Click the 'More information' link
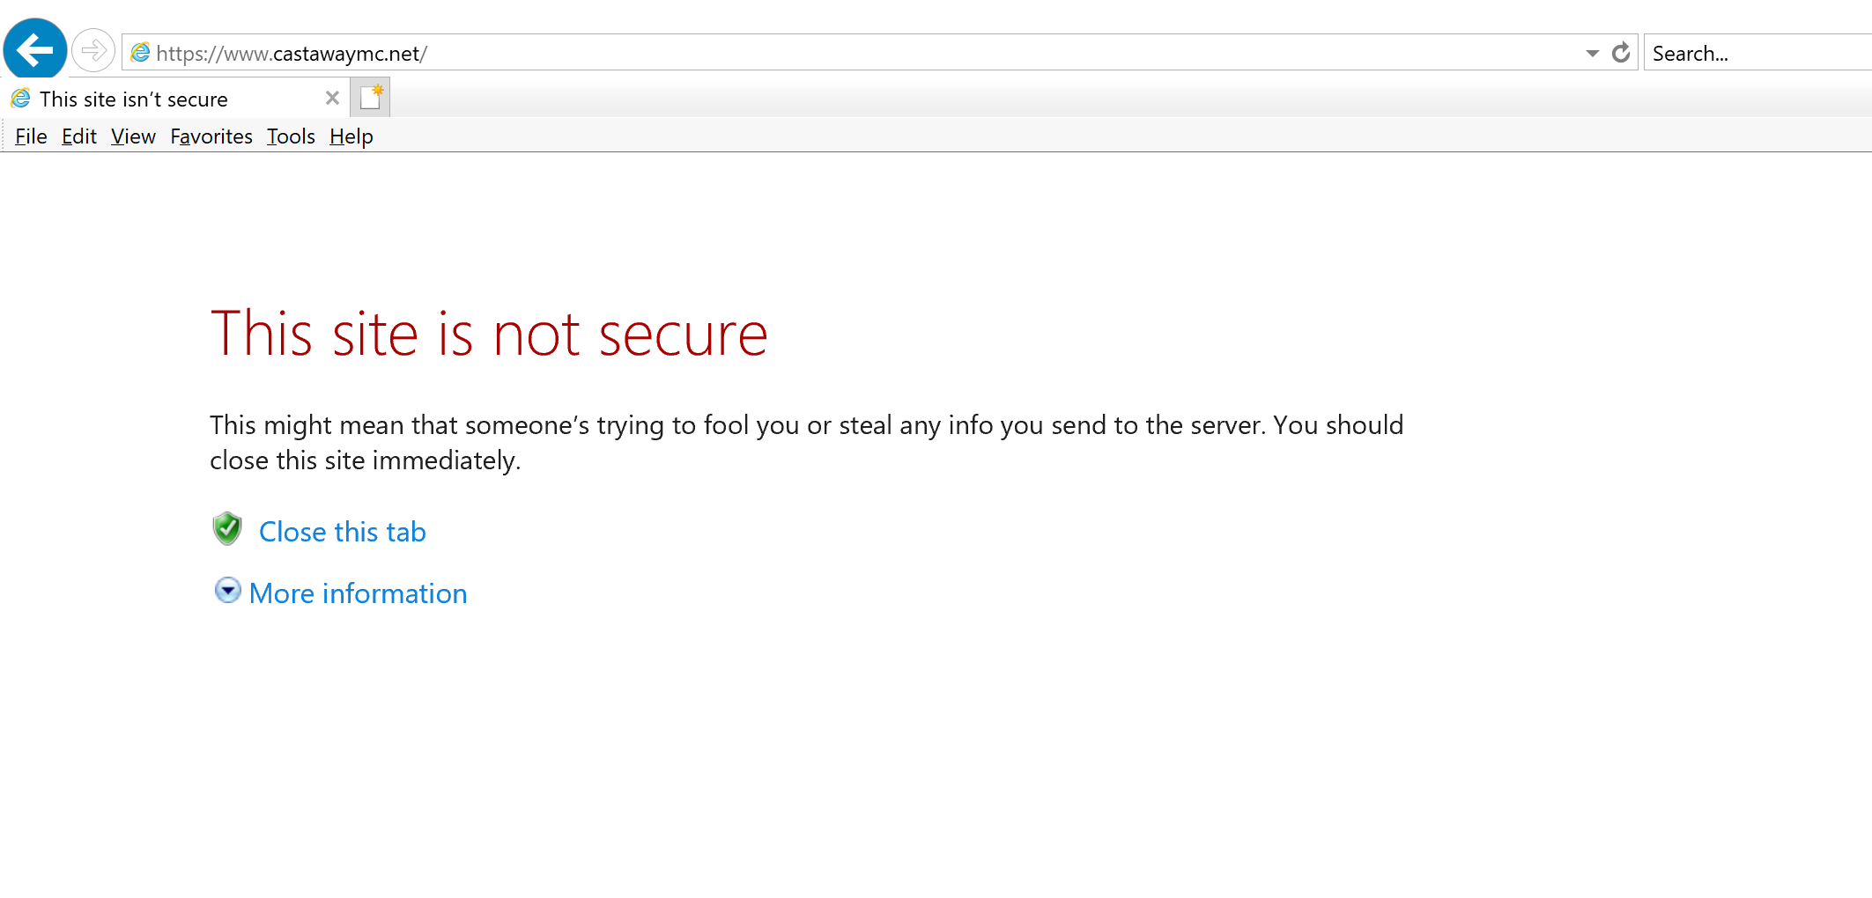The image size is (1872, 898). click(x=358, y=593)
